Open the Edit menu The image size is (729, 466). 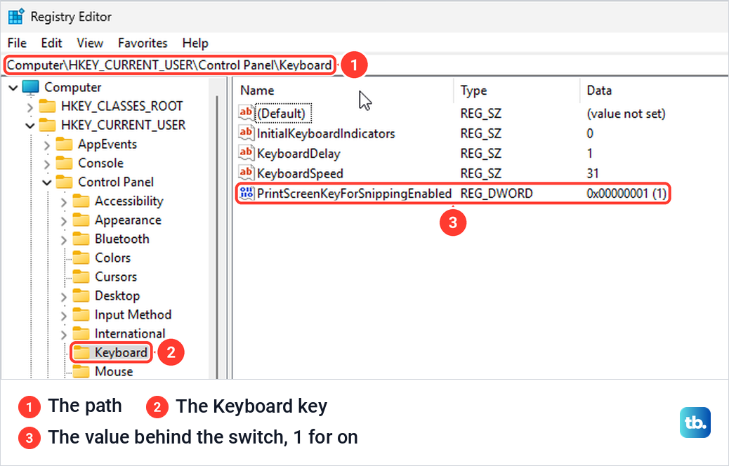51,44
